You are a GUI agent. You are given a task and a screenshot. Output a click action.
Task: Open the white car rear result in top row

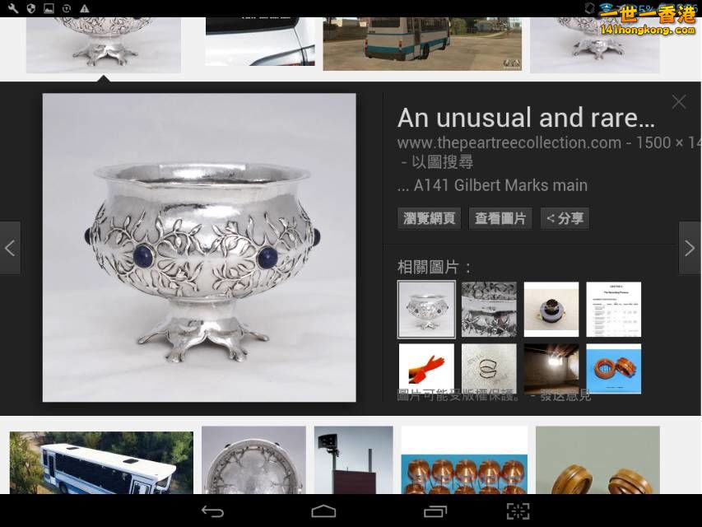tap(260, 42)
